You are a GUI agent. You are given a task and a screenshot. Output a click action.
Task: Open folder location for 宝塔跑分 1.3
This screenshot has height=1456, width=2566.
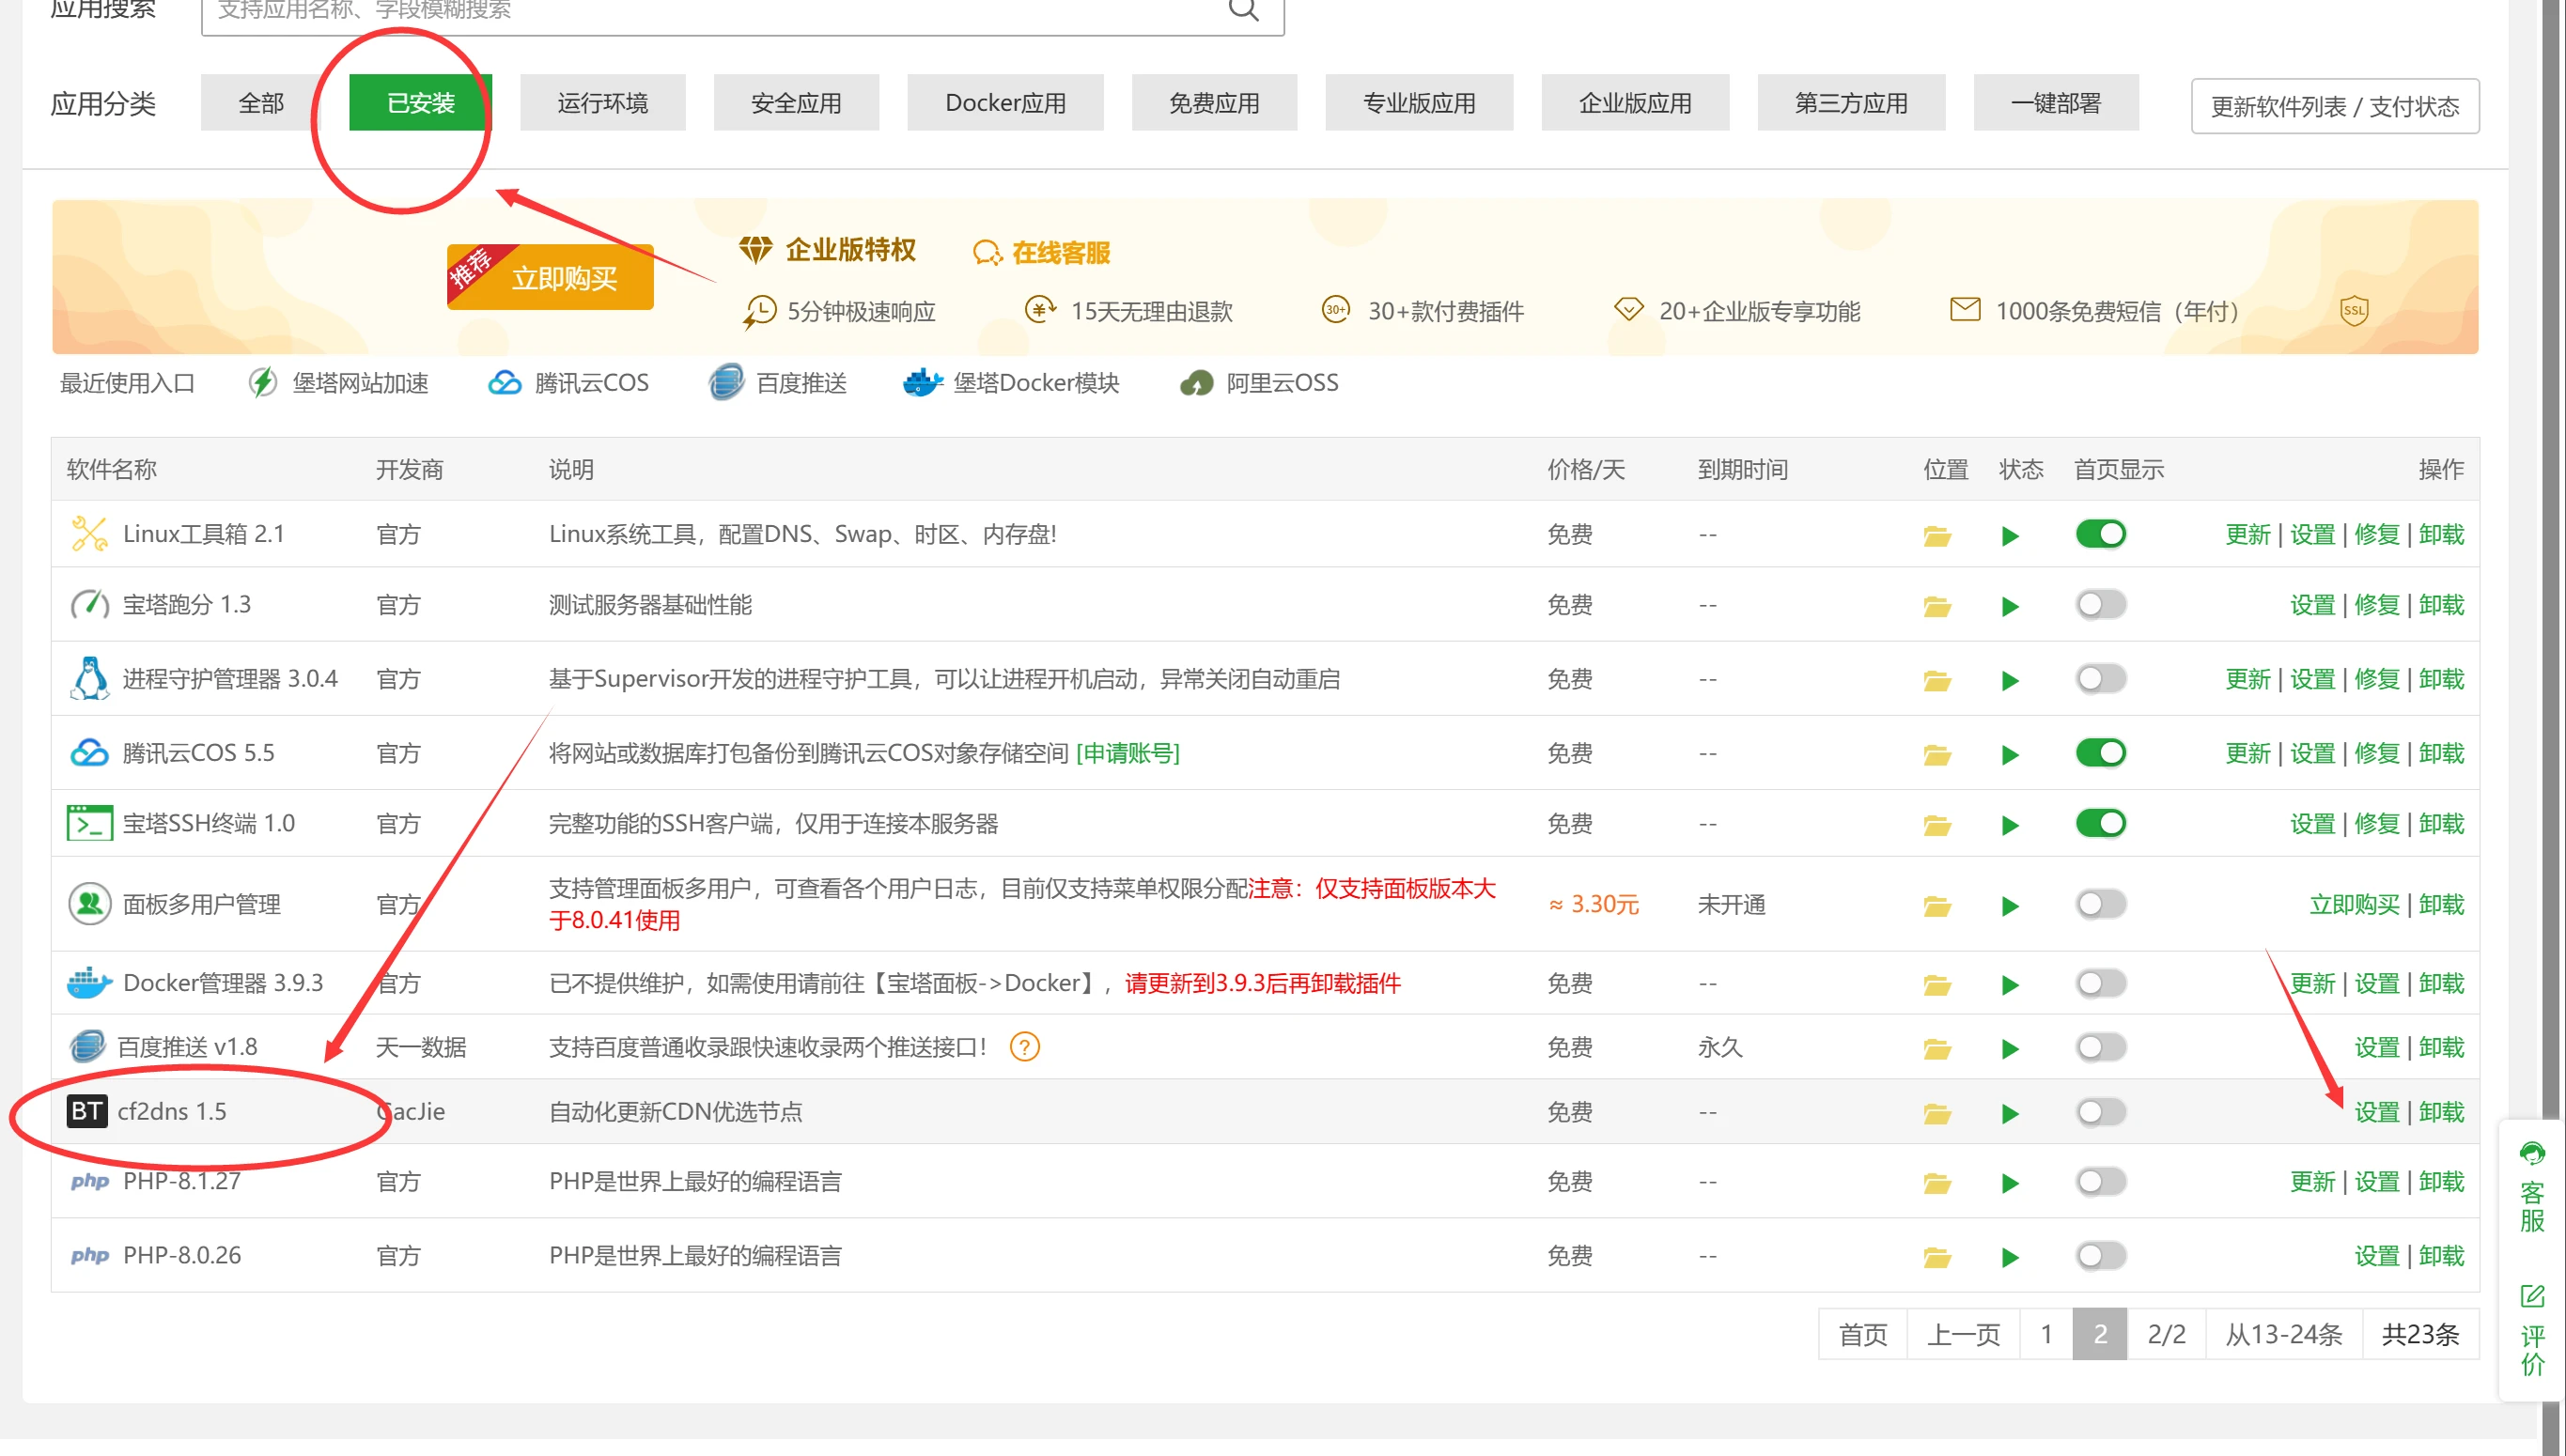pos(1937,606)
